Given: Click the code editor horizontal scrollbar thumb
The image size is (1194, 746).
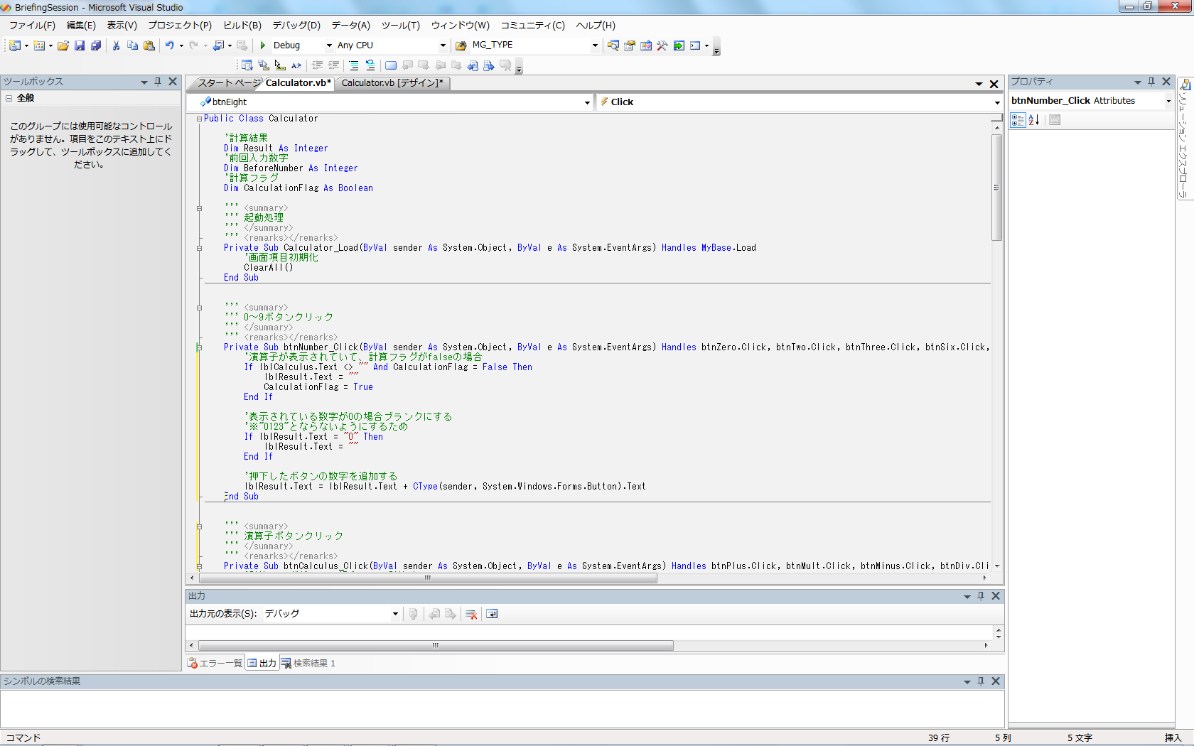Looking at the screenshot, I should [x=428, y=578].
